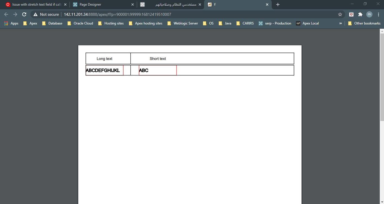This screenshot has width=384, height=204.
Task: Close the active 'f' tab
Action: pyautogui.click(x=267, y=5)
